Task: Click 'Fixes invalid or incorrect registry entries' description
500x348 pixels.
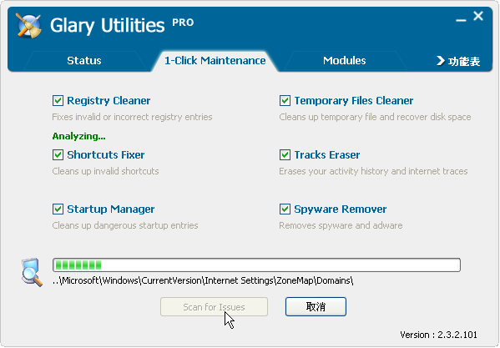Action: (x=132, y=117)
